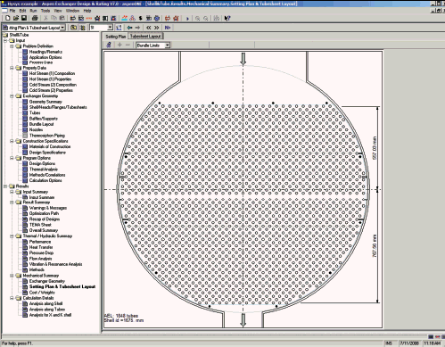This screenshot has height=347, width=445.
Task: Select TEMA Sheet in results tree
Action: [x=40, y=225]
